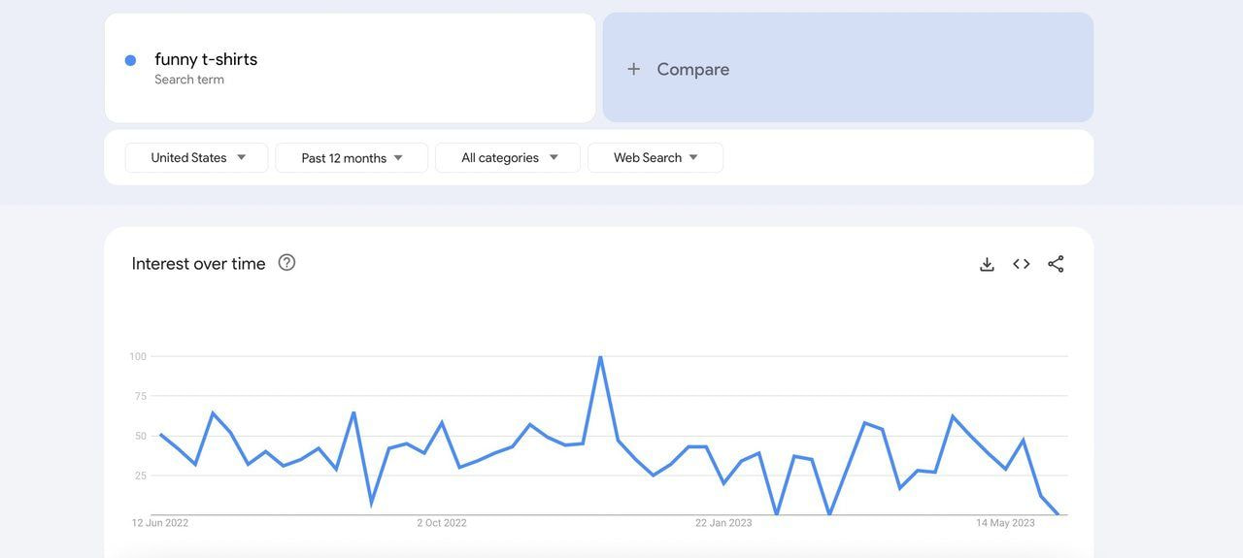This screenshot has width=1243, height=558.
Task: Download the interest over time data
Action: tap(987, 264)
